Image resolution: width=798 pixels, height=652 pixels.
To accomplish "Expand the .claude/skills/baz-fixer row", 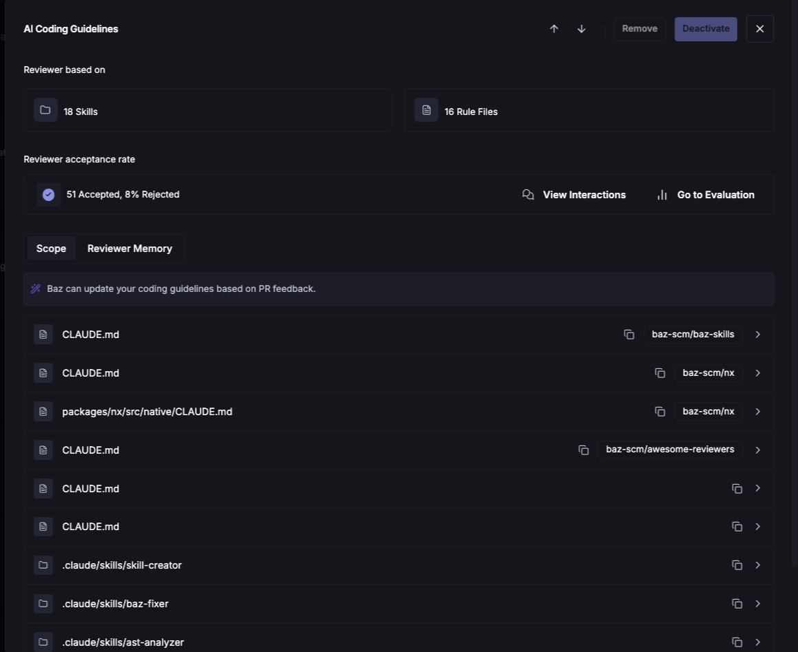I will click(758, 604).
